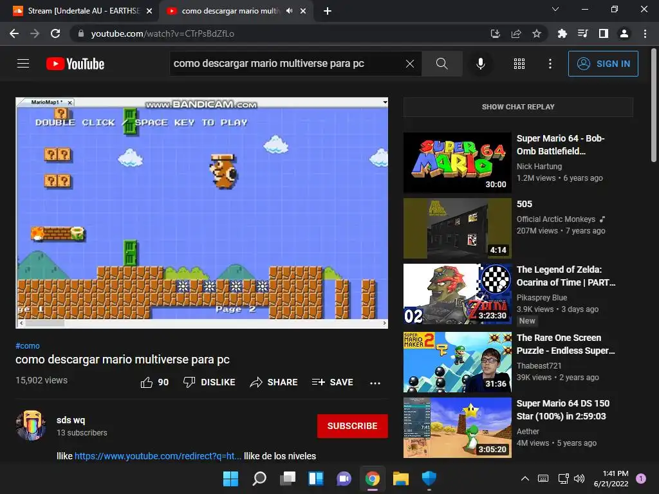Click the DISLIKE button
This screenshot has width=659, height=494.
[x=209, y=382]
